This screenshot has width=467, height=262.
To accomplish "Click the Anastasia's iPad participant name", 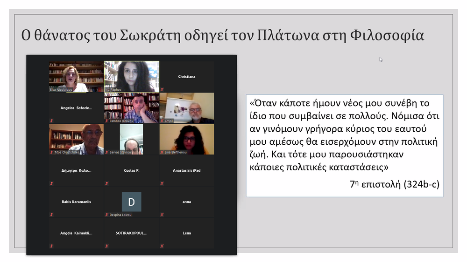I will [187, 171].
